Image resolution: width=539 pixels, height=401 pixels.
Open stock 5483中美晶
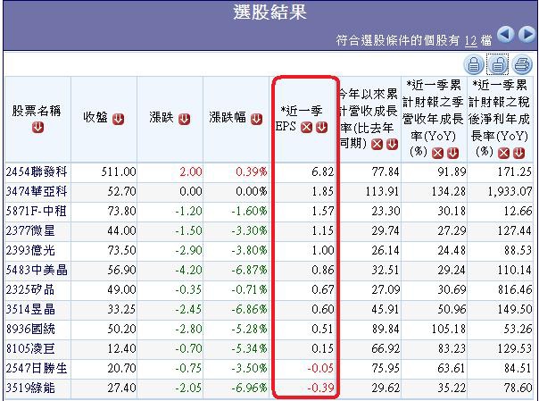click(37, 270)
